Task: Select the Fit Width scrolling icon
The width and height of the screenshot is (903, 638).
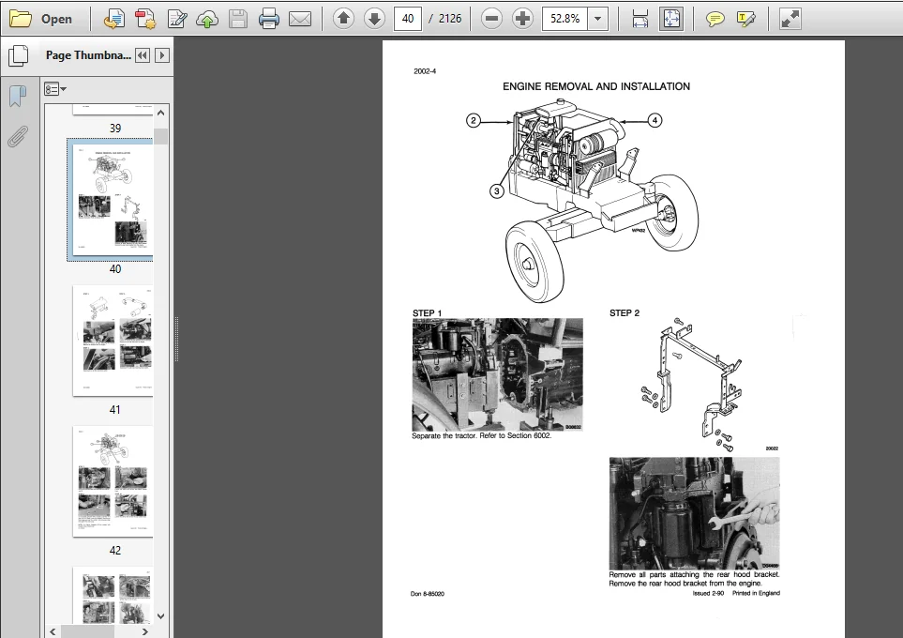Action: pos(640,19)
